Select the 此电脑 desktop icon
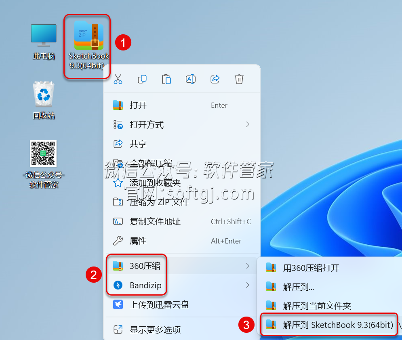Image resolution: width=402 pixels, height=340 pixels. (44, 42)
